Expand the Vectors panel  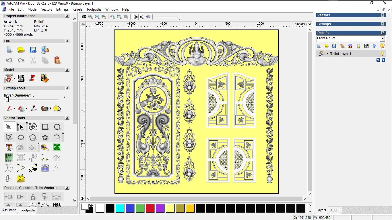[383, 15]
